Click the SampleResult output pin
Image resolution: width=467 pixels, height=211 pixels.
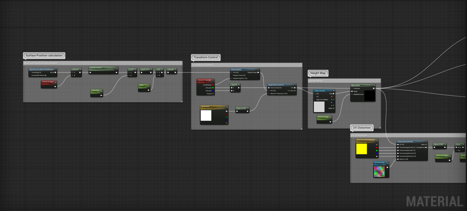coord(426,147)
